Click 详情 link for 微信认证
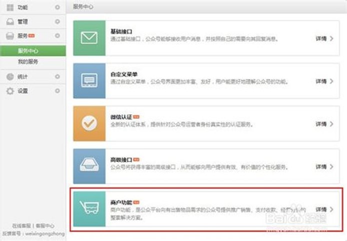The image size is (347, 241). click(321, 124)
